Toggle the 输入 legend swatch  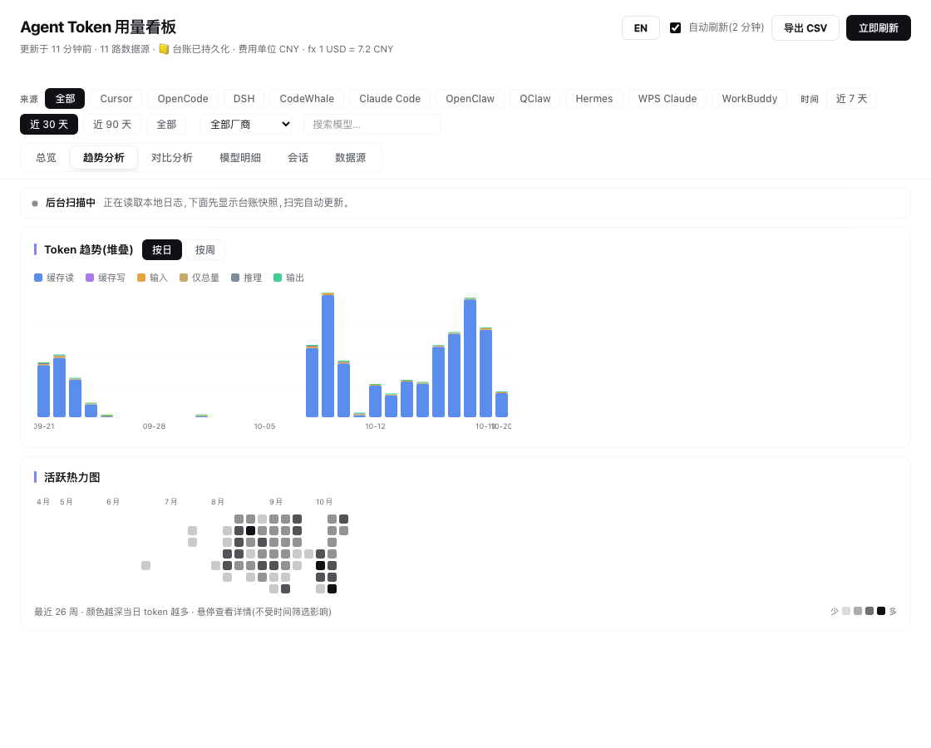141,278
